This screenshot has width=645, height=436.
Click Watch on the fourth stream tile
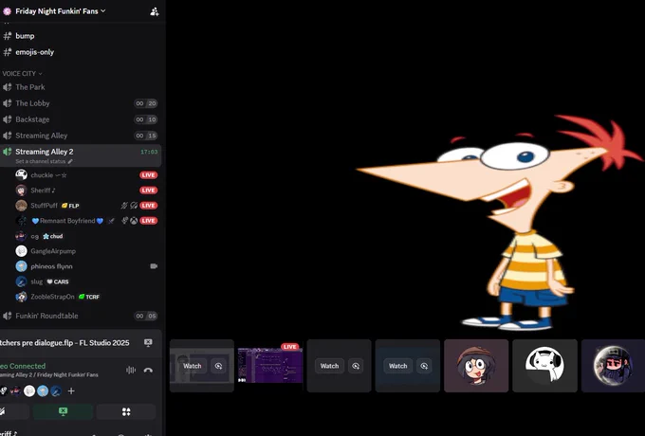[x=397, y=366]
